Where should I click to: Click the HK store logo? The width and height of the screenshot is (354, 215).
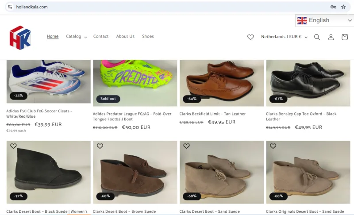tap(20, 38)
